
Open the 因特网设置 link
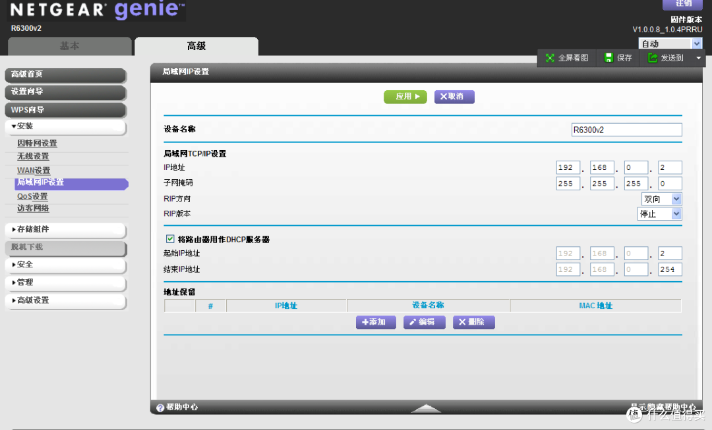(37, 144)
